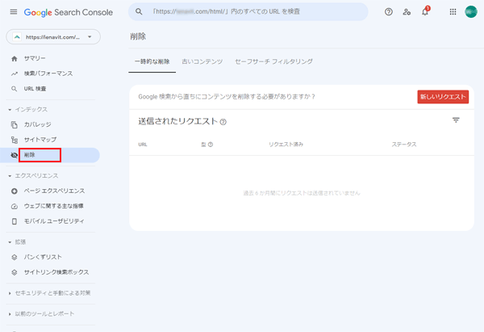
Task: Click the 削除 crossed-eye icon
Action: click(15, 155)
